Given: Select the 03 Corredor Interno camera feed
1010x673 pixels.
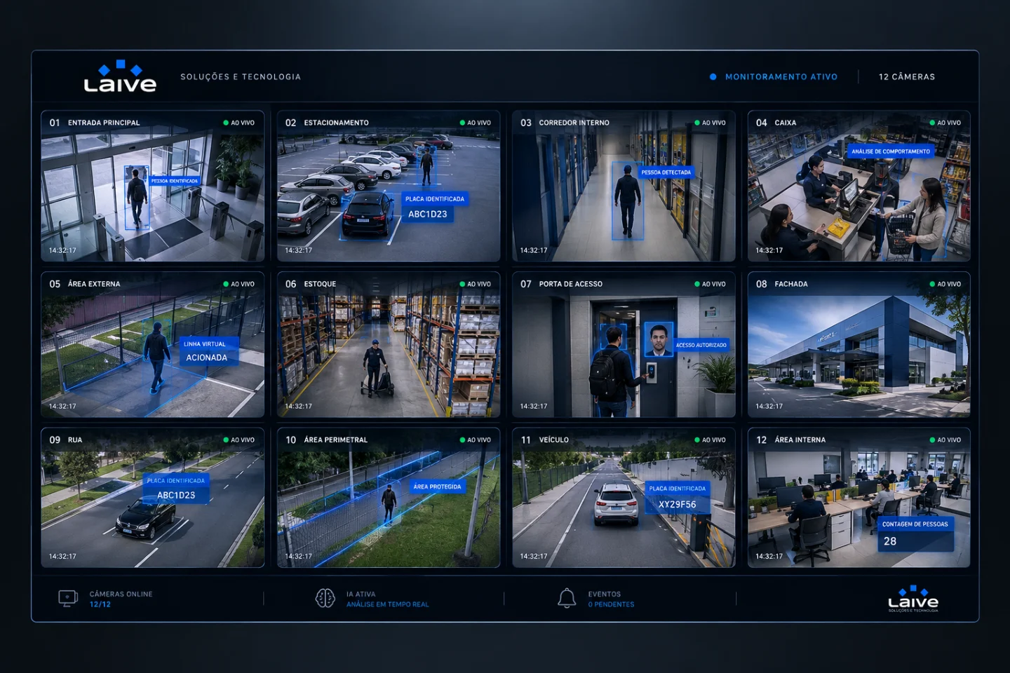Looking at the screenshot, I should 624,186.
